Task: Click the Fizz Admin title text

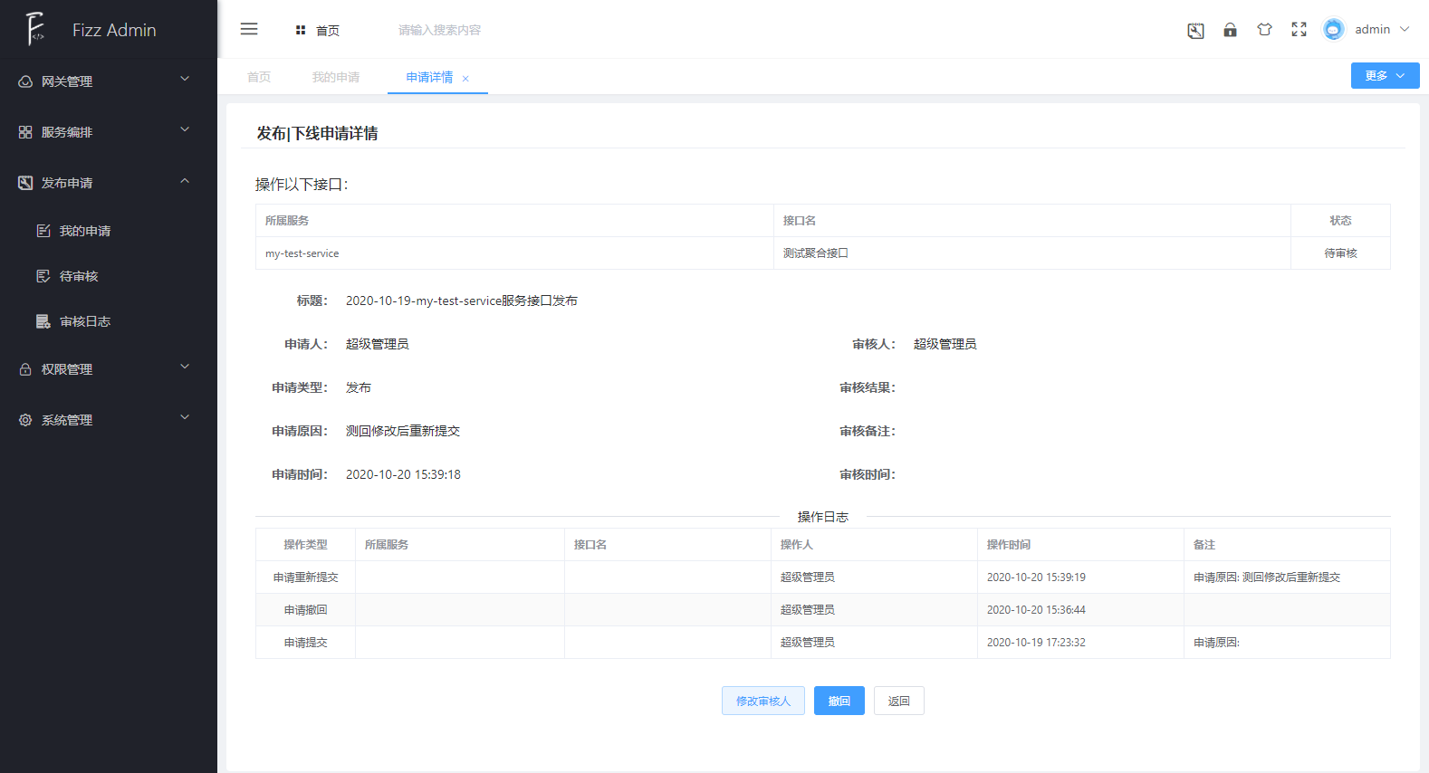Action: [114, 30]
